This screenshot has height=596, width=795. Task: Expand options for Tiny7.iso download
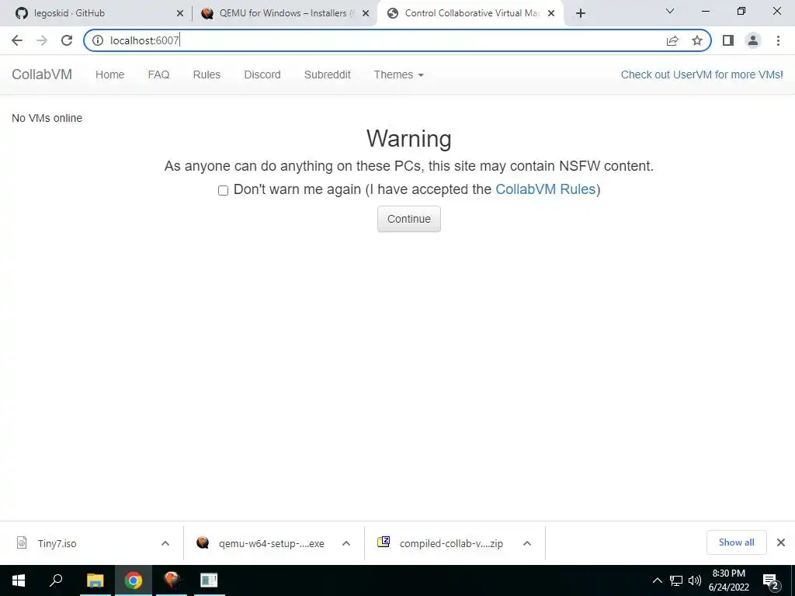pos(165,543)
